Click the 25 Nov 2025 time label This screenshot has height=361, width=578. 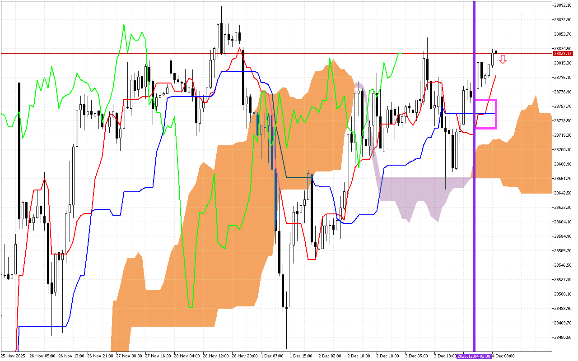pos(13,356)
